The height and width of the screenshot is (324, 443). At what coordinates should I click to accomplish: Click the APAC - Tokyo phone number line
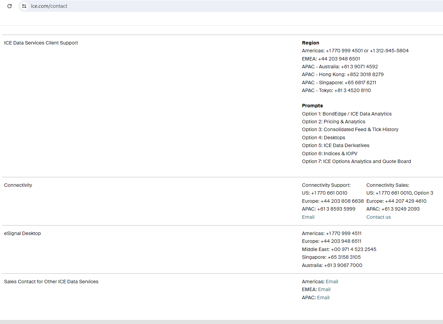pyautogui.click(x=336, y=90)
